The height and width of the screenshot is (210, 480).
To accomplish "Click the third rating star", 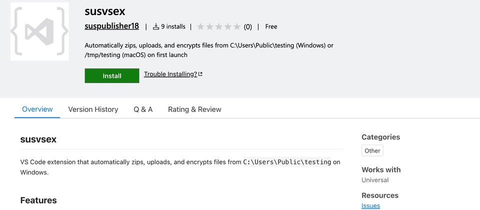I will pyautogui.click(x=219, y=26).
